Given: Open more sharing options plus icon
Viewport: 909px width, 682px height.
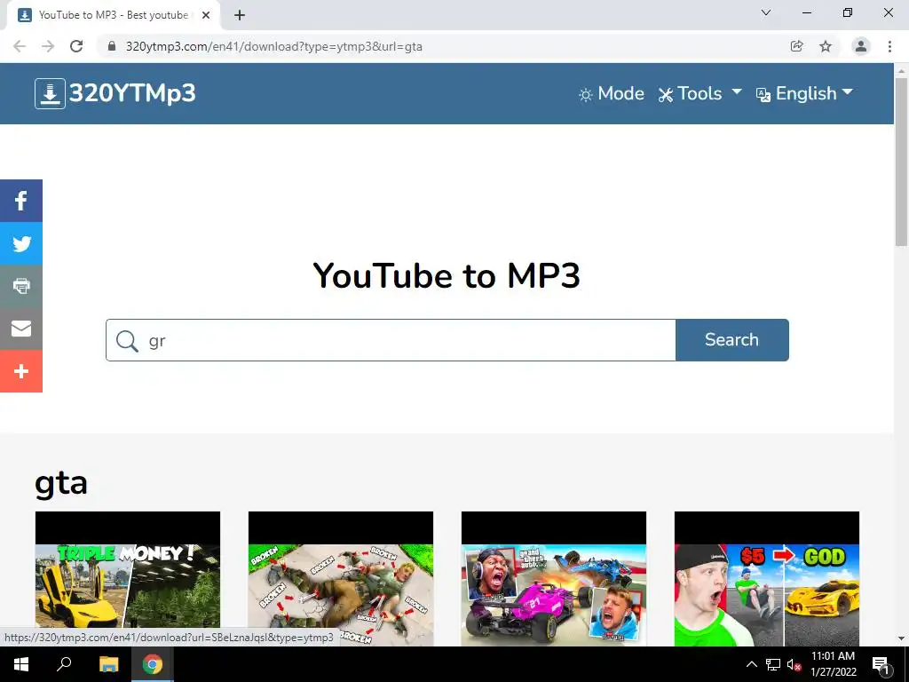Looking at the screenshot, I should point(21,371).
